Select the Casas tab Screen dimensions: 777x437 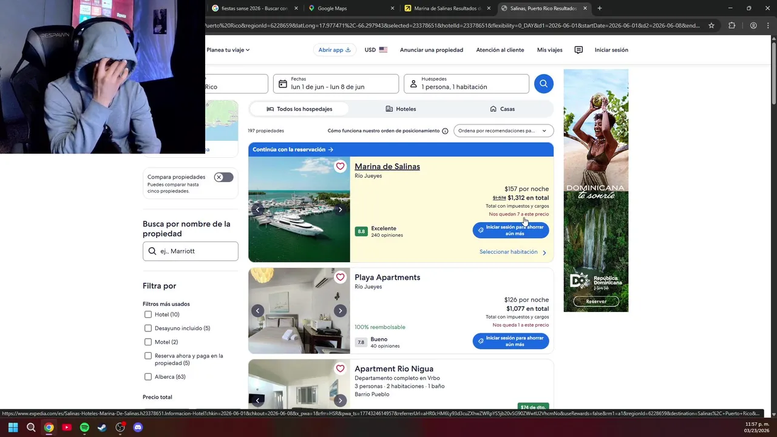click(502, 109)
